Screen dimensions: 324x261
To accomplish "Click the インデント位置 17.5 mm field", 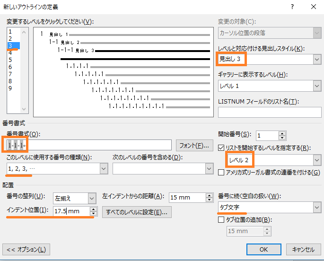I will point(71,211).
